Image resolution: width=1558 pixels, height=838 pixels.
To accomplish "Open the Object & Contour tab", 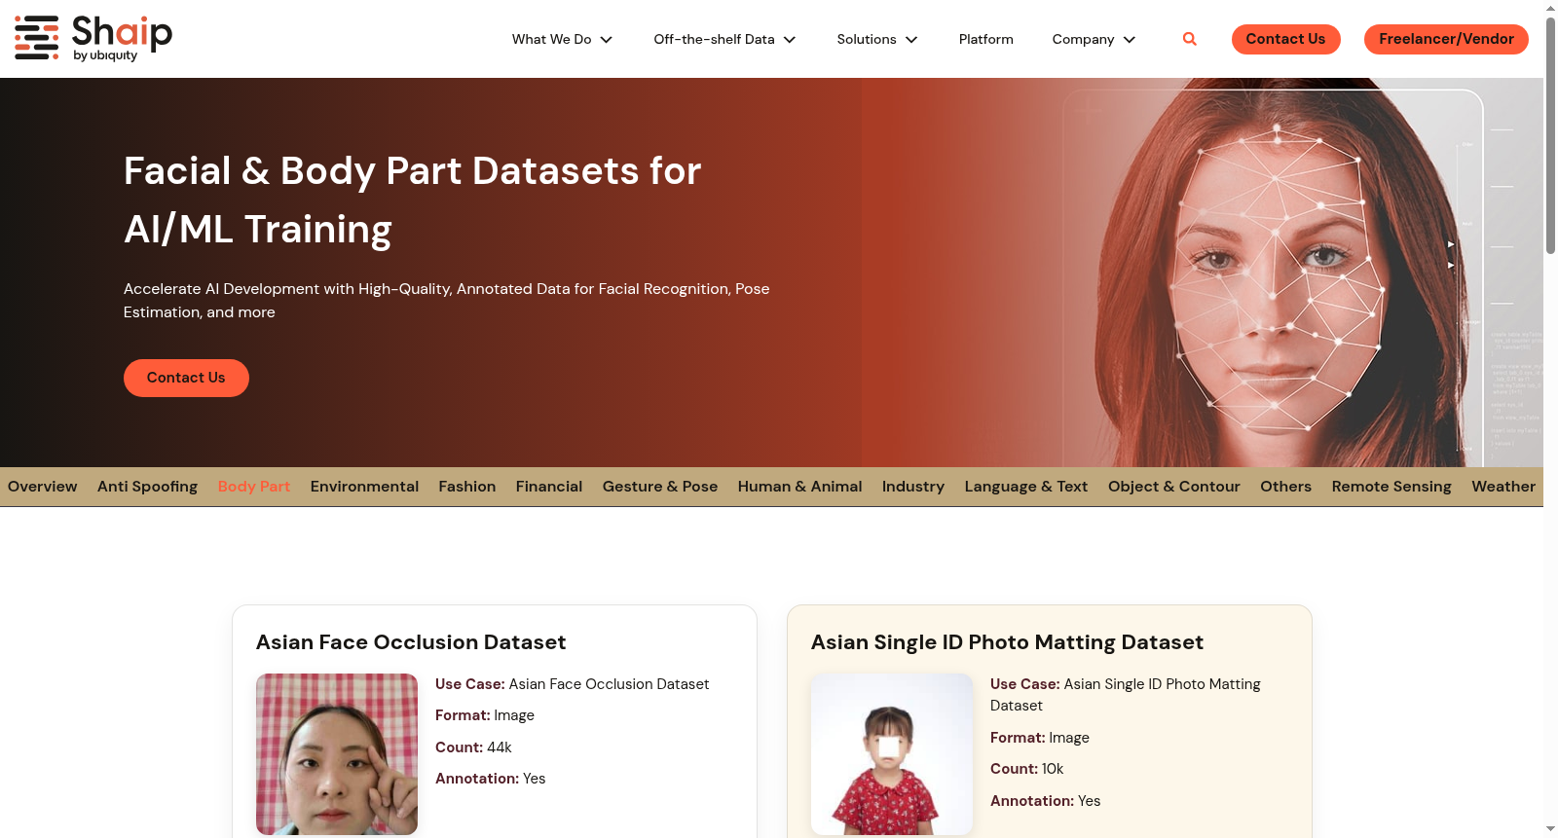I will pyautogui.click(x=1173, y=487).
